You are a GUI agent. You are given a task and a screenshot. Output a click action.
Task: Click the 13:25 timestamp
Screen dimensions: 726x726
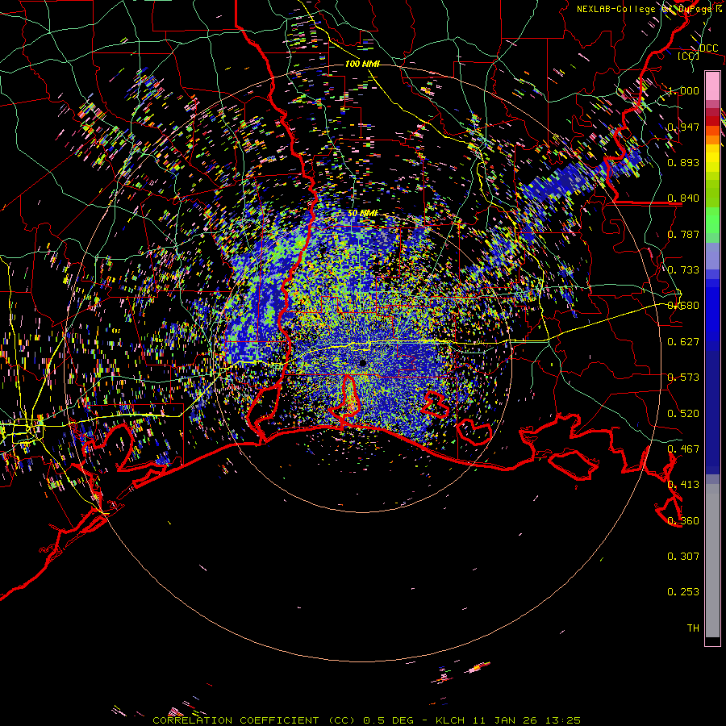tap(563, 720)
